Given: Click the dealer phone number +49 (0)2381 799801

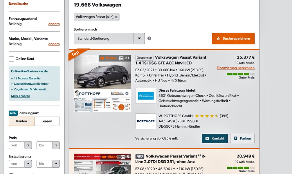Looking at the screenshot, I should click(182, 121).
